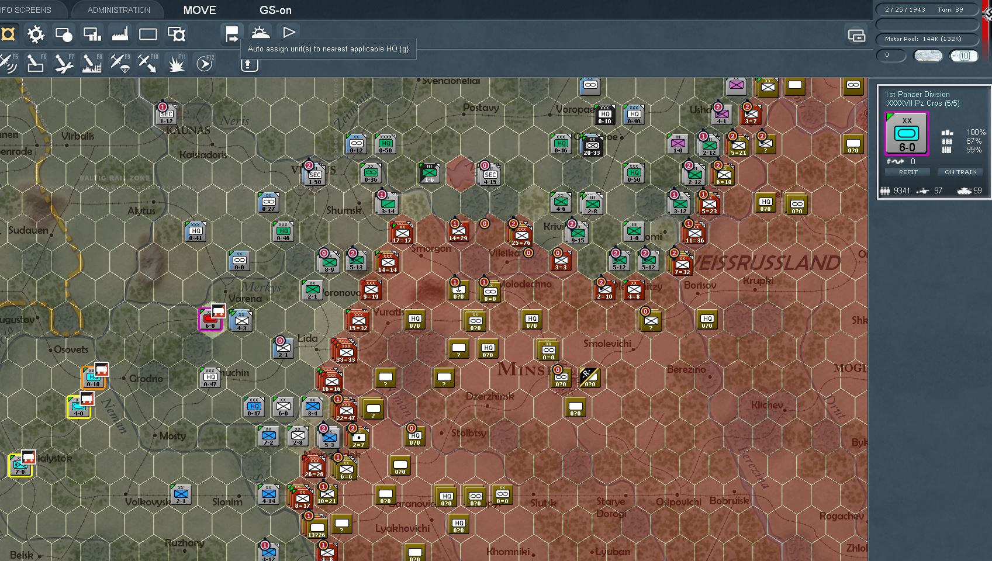This screenshot has width=992, height=561.
Task: Select the F9 air transport parachute icon
Action: [120, 63]
